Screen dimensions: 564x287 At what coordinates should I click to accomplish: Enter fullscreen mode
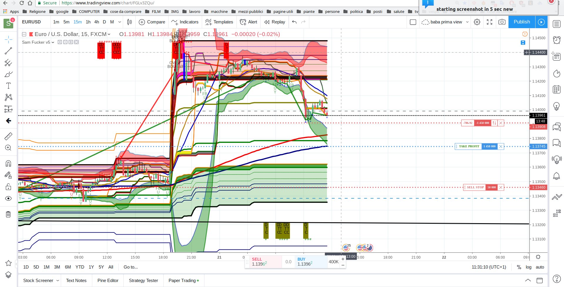490,22
